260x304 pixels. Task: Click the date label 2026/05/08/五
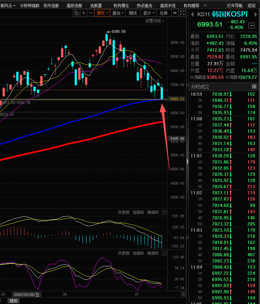27,295
